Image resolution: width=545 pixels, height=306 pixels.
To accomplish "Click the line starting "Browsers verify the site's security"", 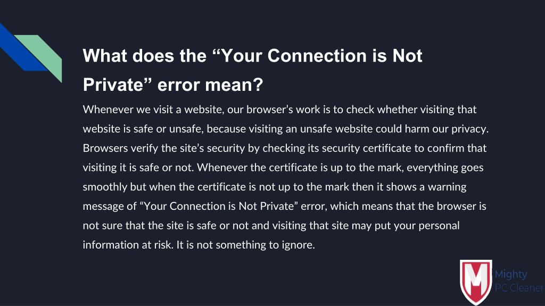I will (284, 149).
